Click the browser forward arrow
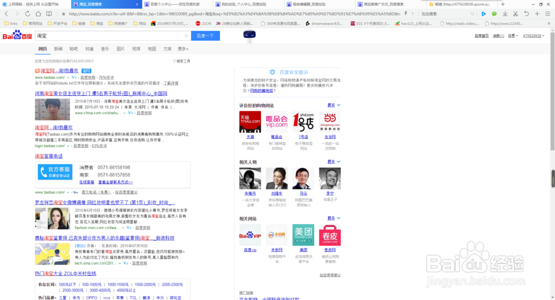 pyautogui.click(x=17, y=14)
